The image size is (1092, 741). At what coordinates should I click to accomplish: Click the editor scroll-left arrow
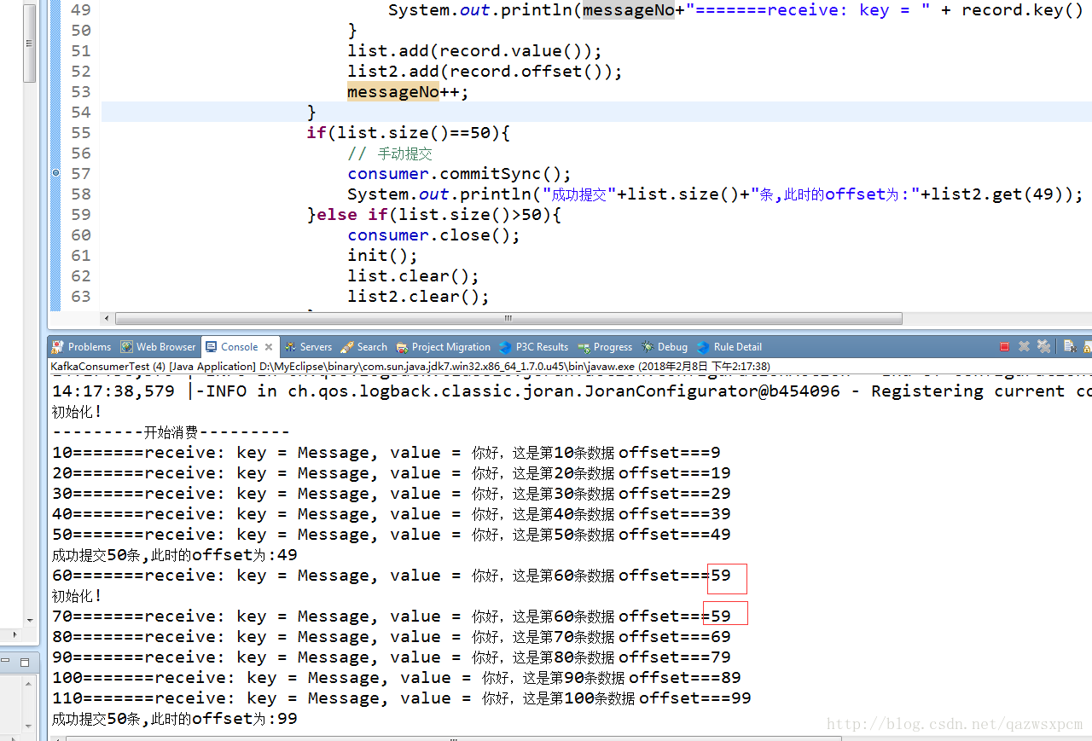point(107,318)
